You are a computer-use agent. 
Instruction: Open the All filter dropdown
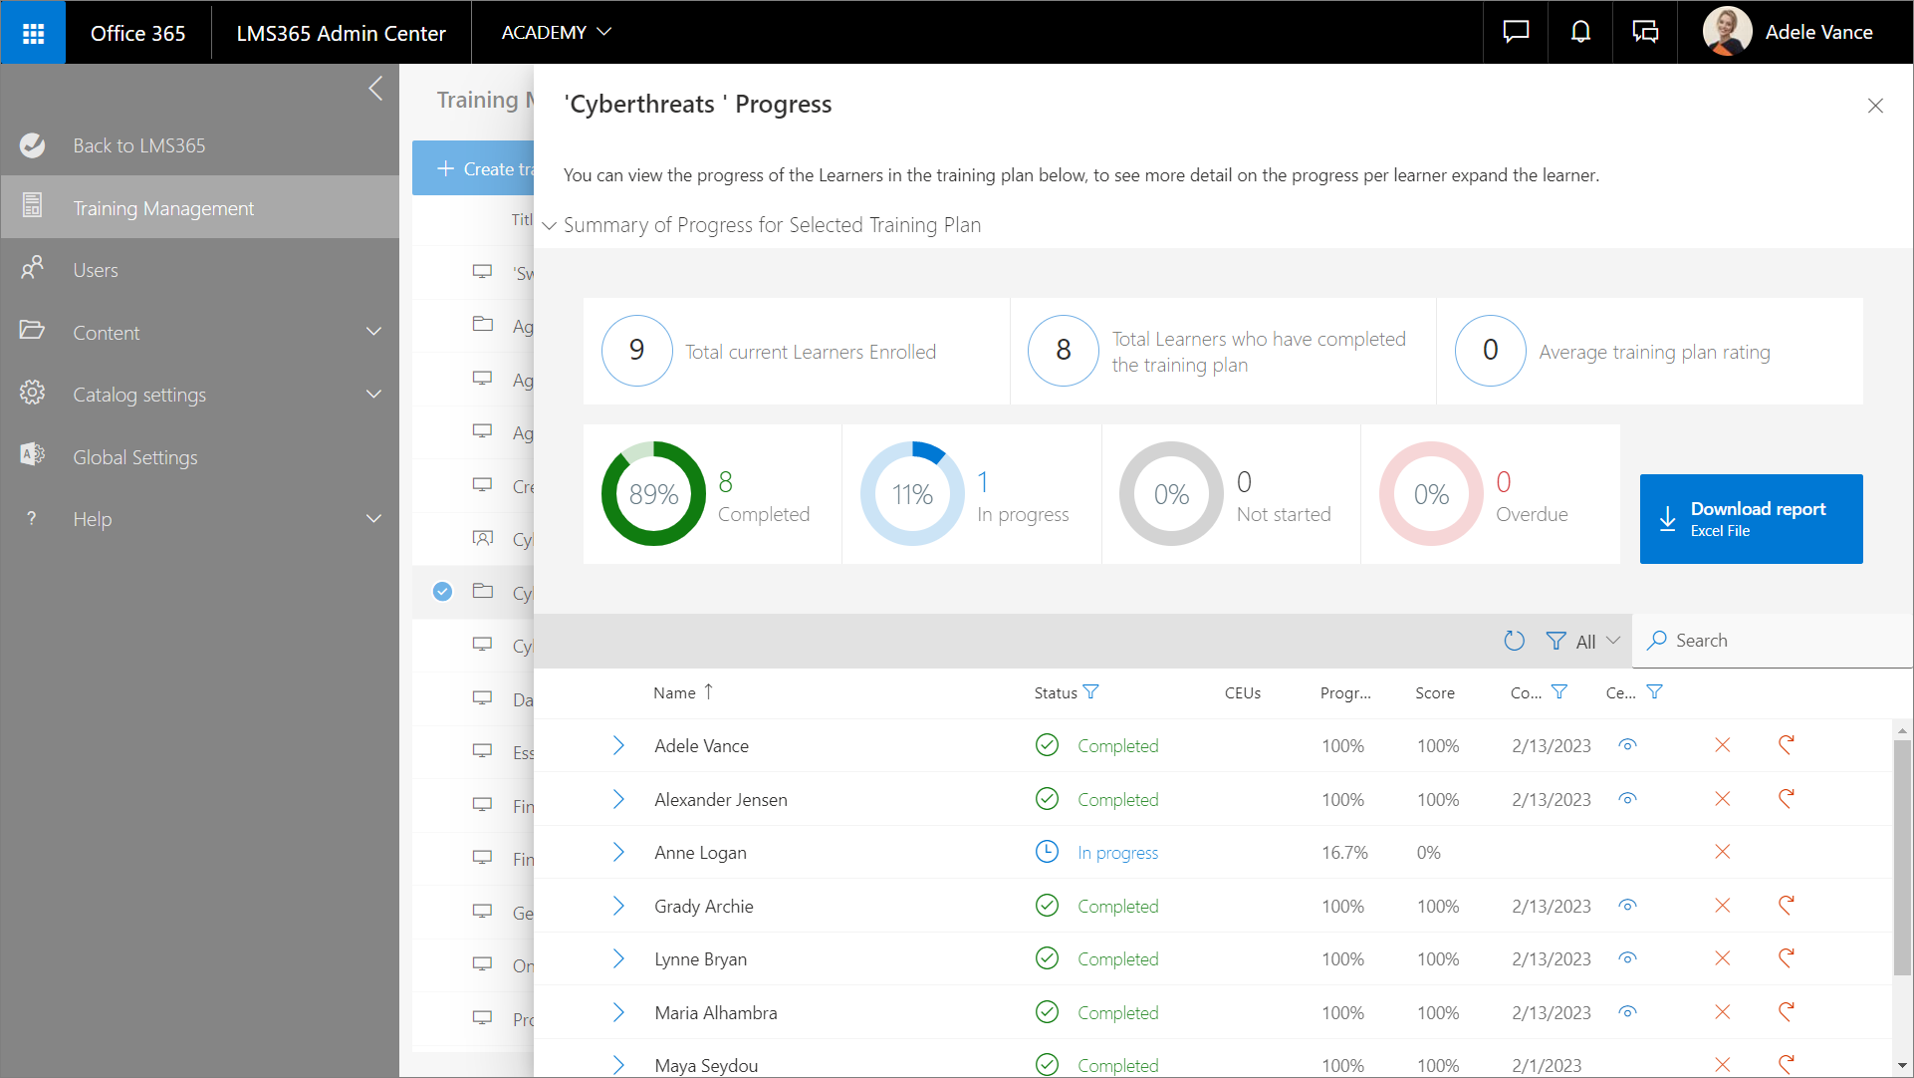tap(1584, 642)
